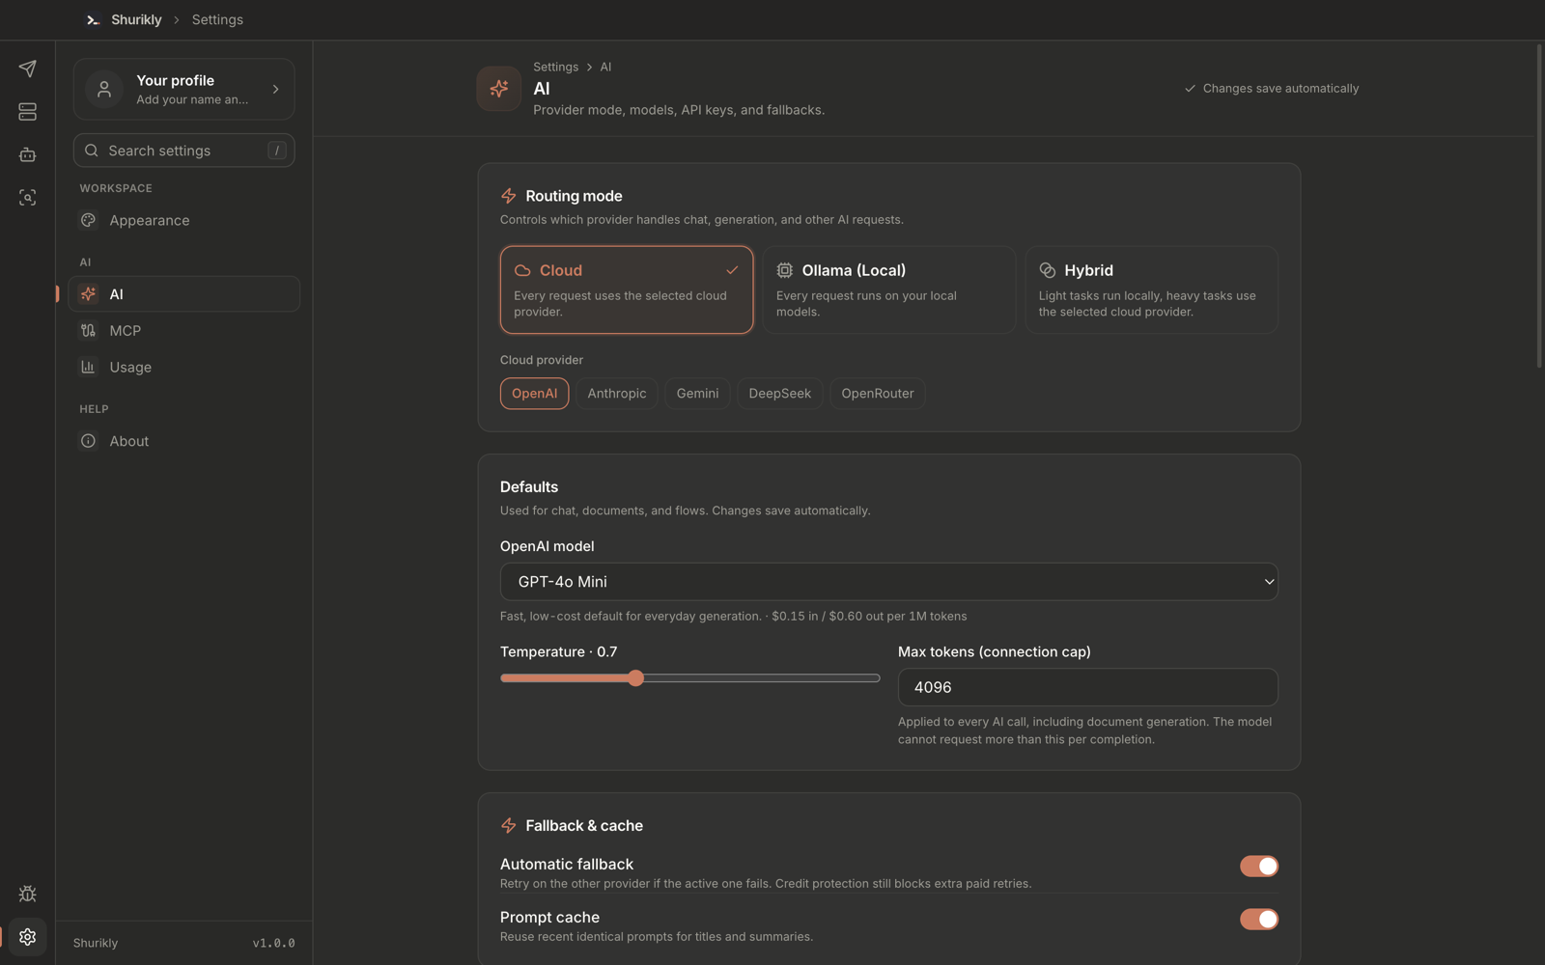
Task: Click the Max tokens input field
Action: coord(1088,687)
